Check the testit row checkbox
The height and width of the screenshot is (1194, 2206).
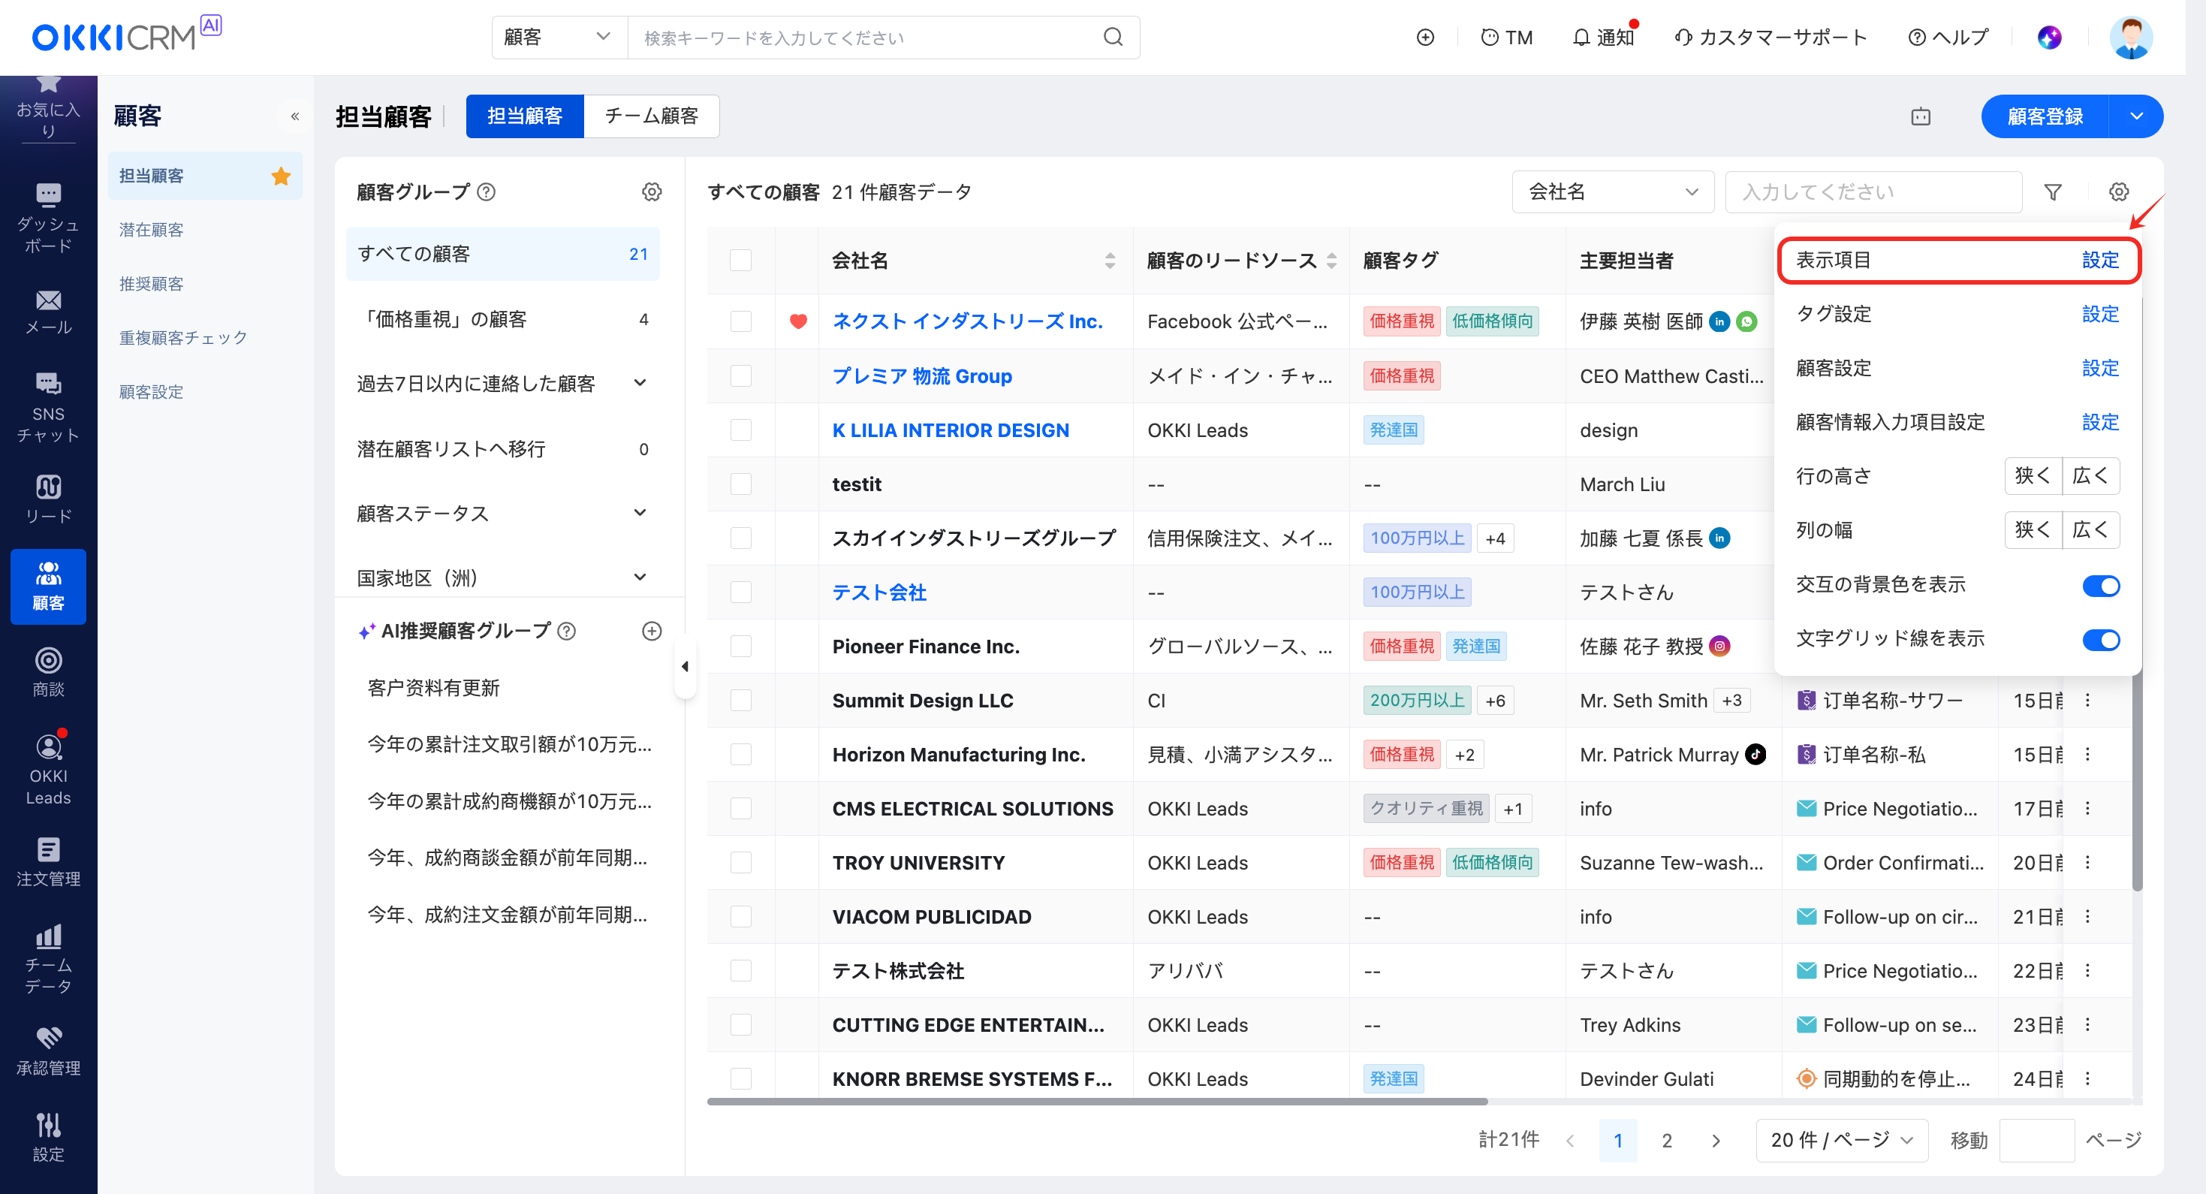pos(741,484)
